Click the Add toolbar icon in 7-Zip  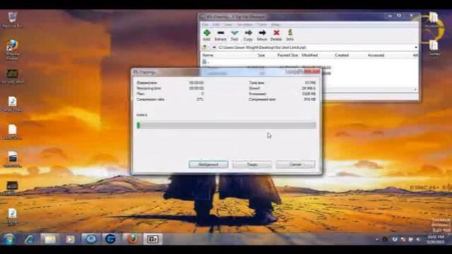[206, 35]
